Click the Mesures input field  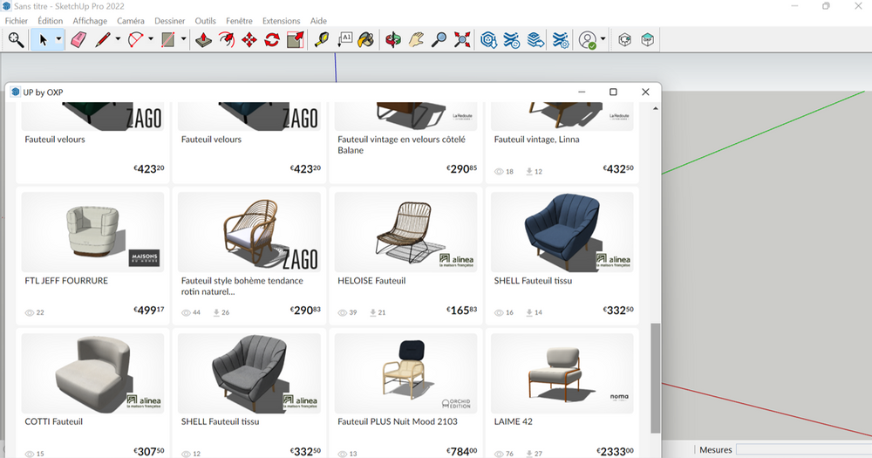tap(804, 449)
